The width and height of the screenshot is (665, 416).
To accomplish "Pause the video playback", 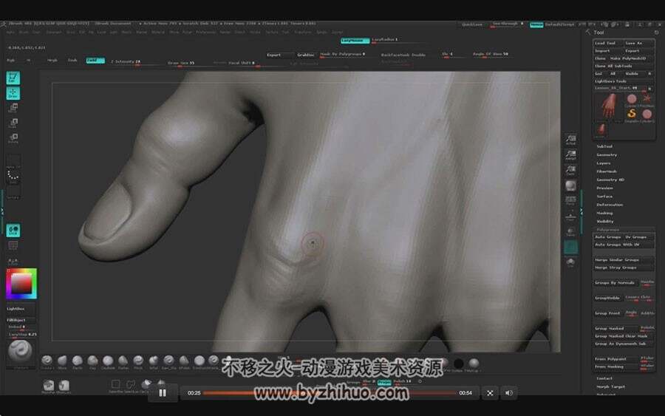I will (163, 392).
